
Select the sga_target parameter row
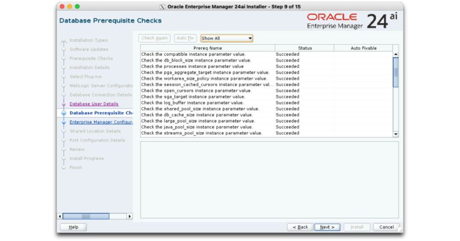266,96
